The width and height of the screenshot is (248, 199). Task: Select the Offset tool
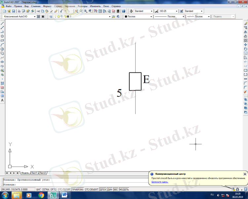coord(245,36)
